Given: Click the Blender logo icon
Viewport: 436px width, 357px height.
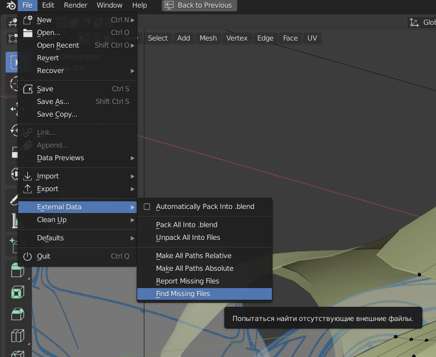Looking at the screenshot, I should coord(11,6).
